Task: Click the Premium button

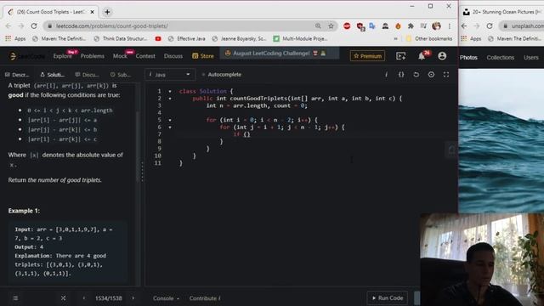Action: tap(367, 56)
